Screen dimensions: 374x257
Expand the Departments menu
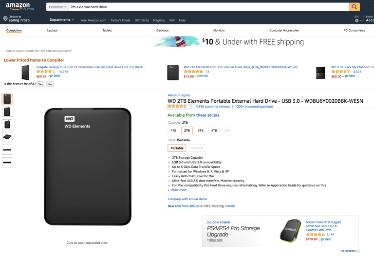[61, 20]
